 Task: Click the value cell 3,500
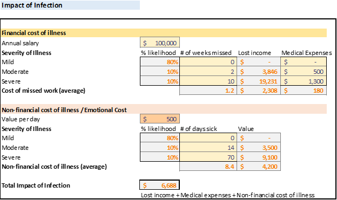pos(259,147)
